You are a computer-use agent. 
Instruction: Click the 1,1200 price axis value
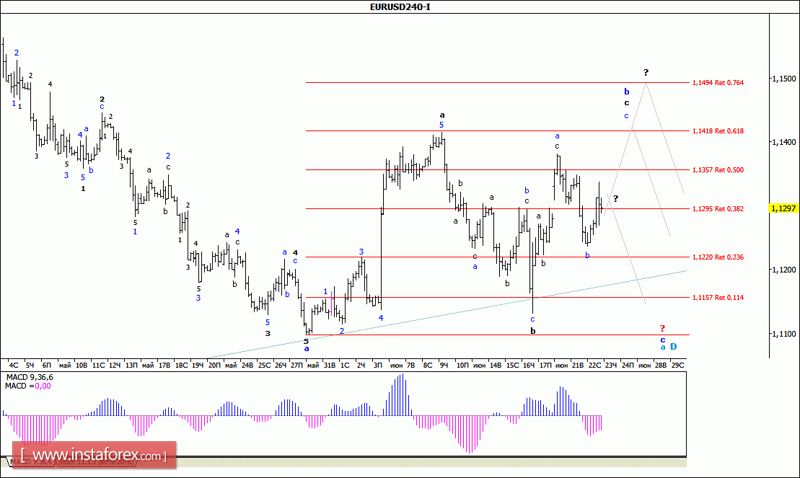point(783,270)
